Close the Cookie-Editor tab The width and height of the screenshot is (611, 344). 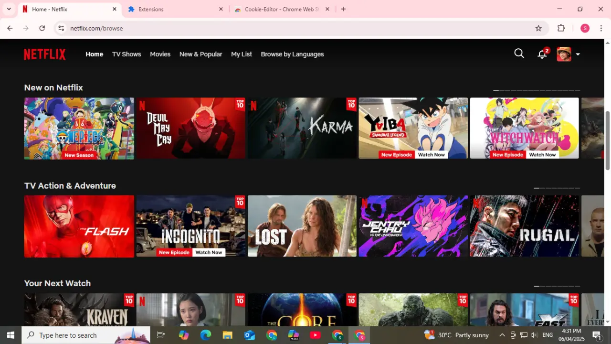point(327,9)
